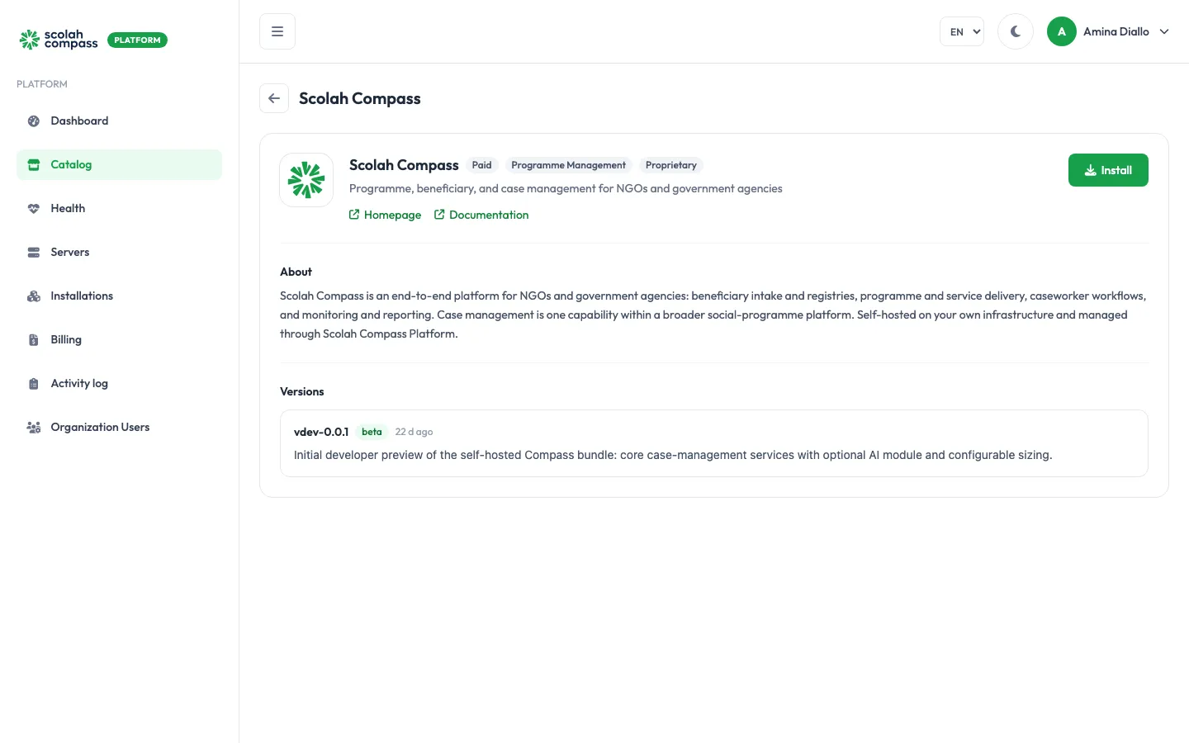Open the Homepage link
The image size is (1189, 743).
pyautogui.click(x=385, y=215)
